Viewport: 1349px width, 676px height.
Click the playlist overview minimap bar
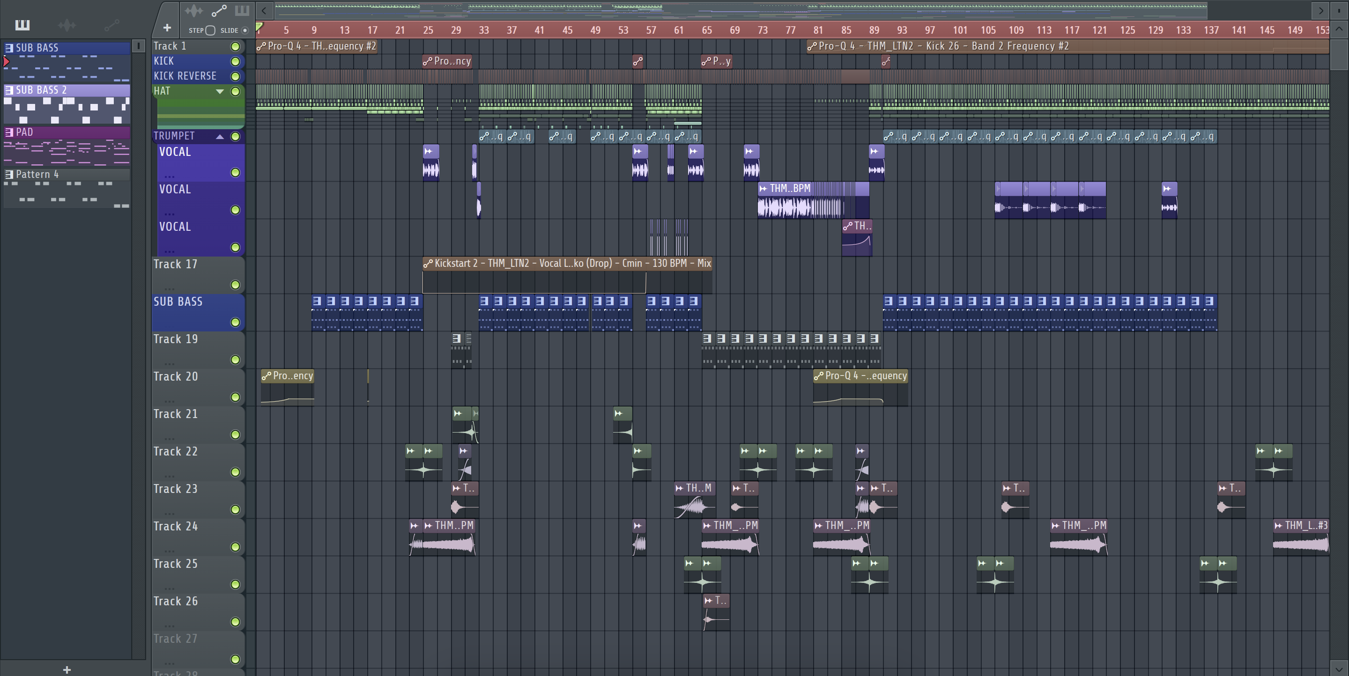click(x=741, y=10)
